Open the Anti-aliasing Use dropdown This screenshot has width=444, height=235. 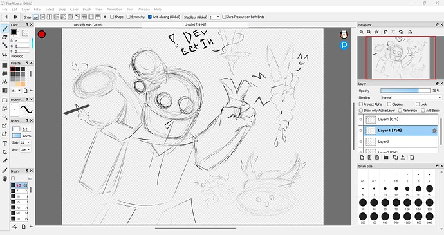(25, 149)
